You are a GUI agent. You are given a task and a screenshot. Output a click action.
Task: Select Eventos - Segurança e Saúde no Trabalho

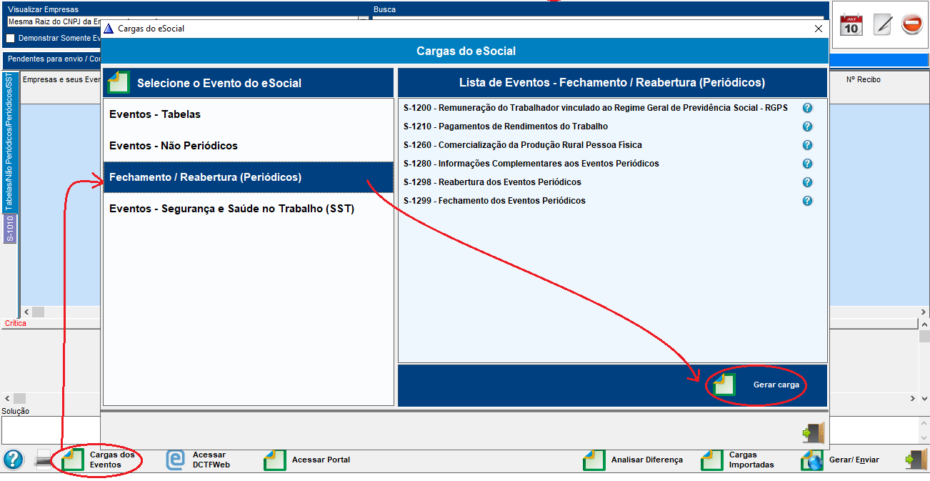pyautogui.click(x=249, y=209)
